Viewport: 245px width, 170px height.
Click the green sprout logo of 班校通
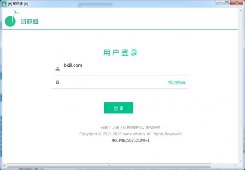coord(11,19)
